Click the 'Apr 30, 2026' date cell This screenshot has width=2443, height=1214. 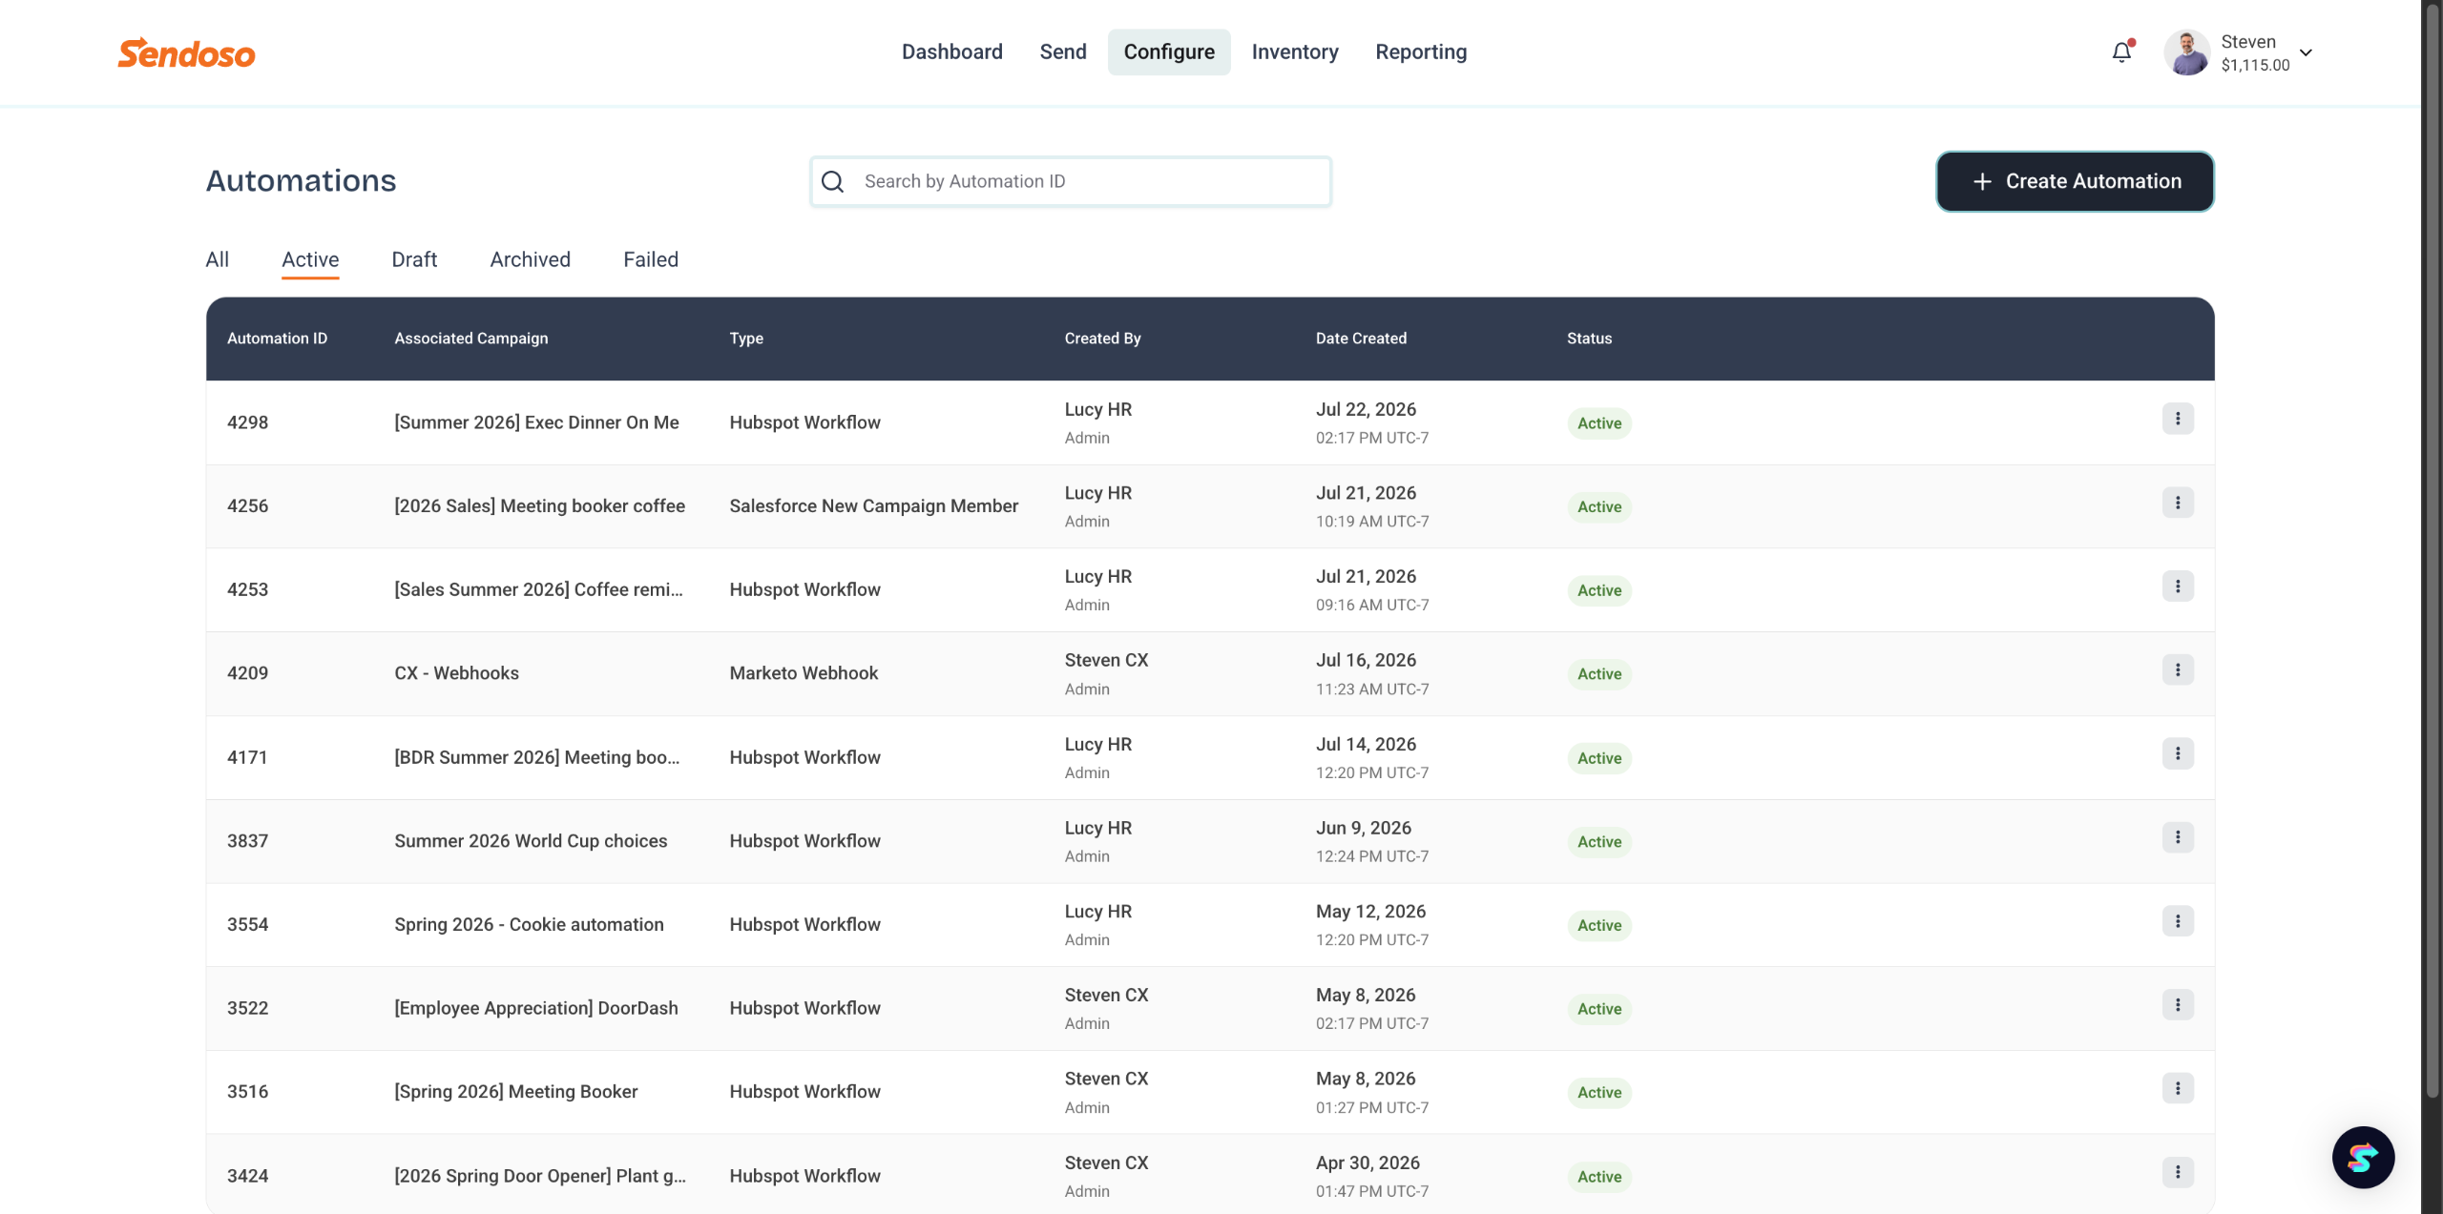coord(1368,1163)
